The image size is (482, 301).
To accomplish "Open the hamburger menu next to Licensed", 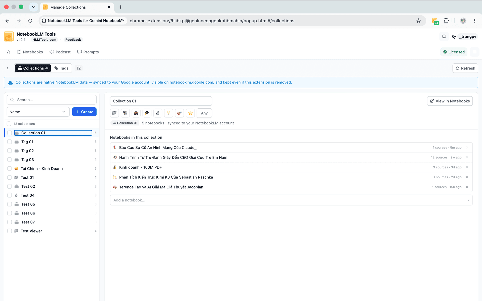I will tap(474, 52).
